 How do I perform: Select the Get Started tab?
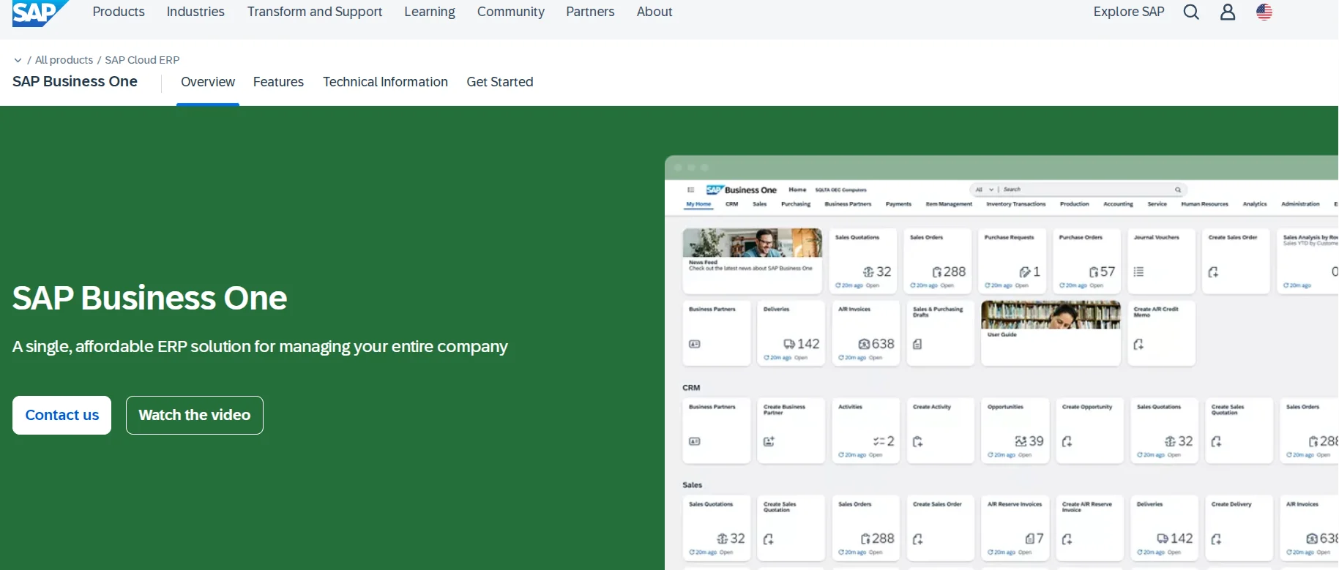click(500, 82)
